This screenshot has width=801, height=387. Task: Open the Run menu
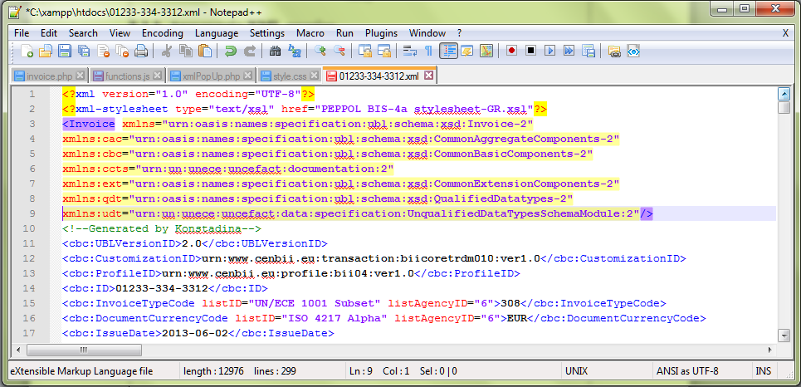(344, 33)
